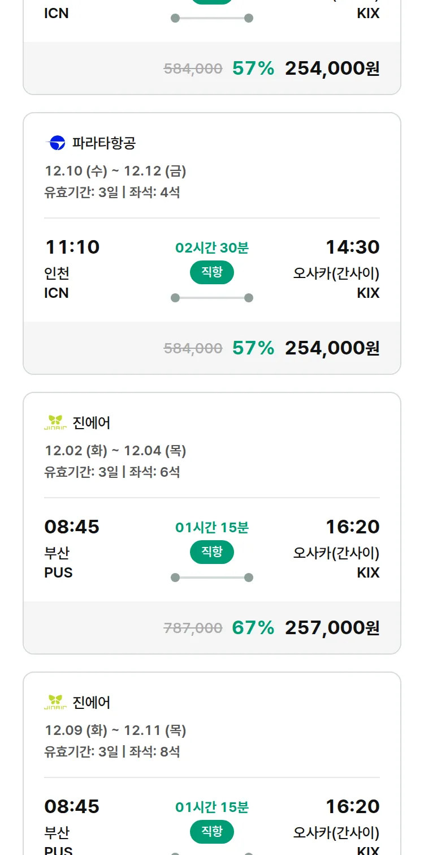The image size is (424, 855).
Task: Click the 12.02 (화) ~ 12.04 (목) date range
Action: pos(115,451)
